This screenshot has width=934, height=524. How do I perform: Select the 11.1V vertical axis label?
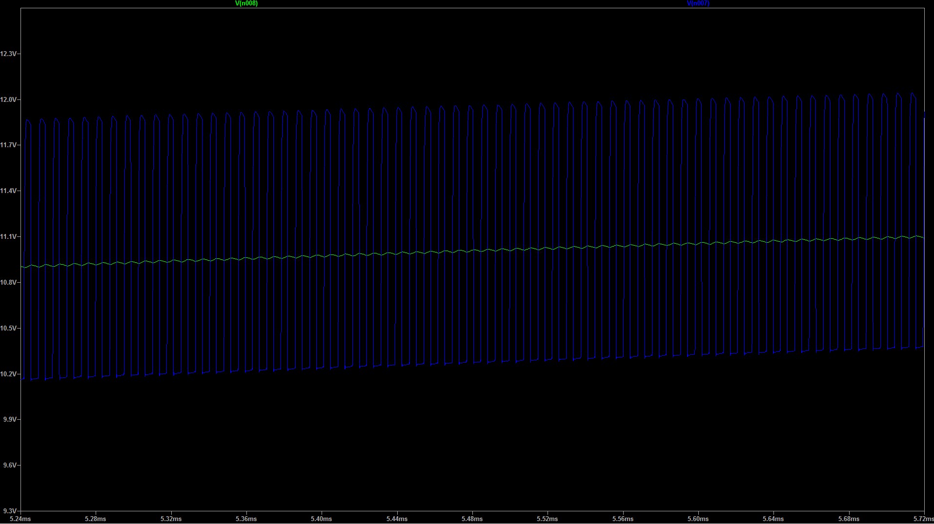9,237
